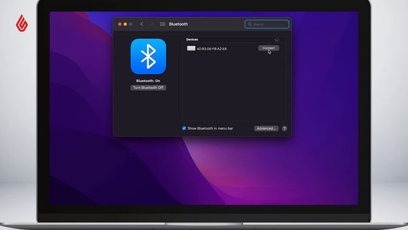Open the Bluetooth help question mark
The width and height of the screenshot is (408, 230).
point(284,128)
